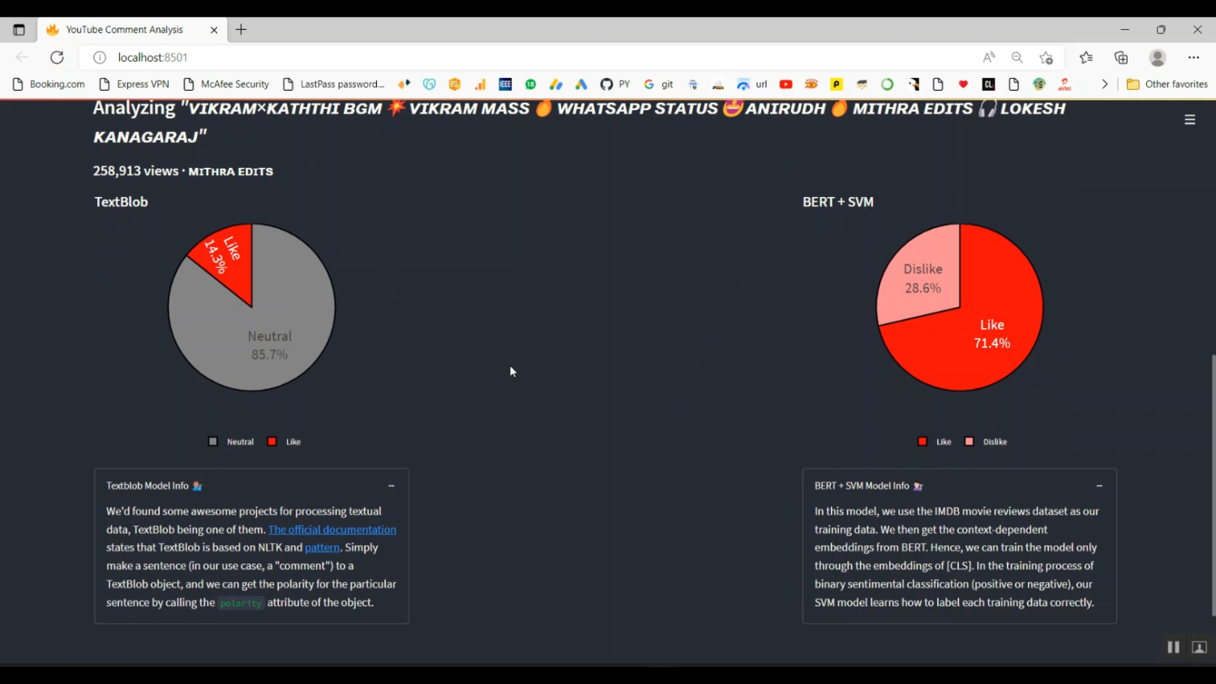Open the CL bookmark icon
The image size is (1216, 684).
(988, 84)
